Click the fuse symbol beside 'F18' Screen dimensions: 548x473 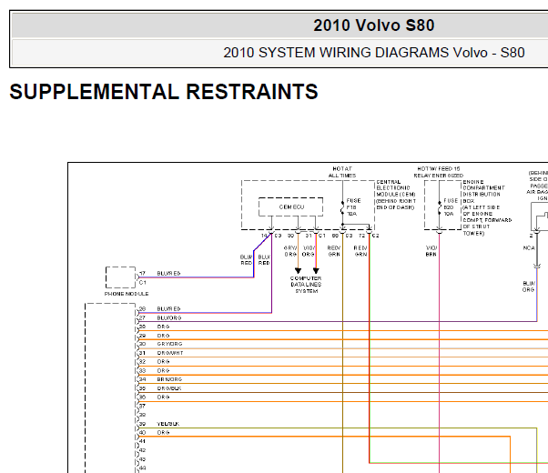[x=342, y=207]
